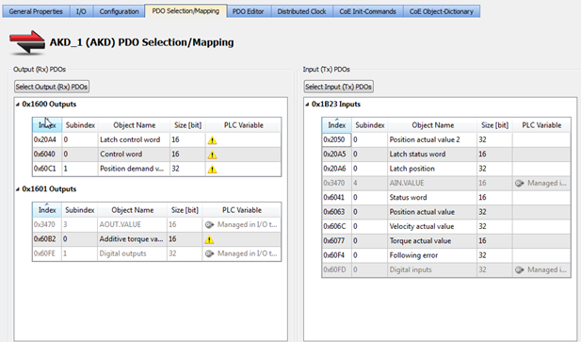Collapse the 0x1600 Outputs group
This screenshot has width=581, height=342.
click(17, 105)
